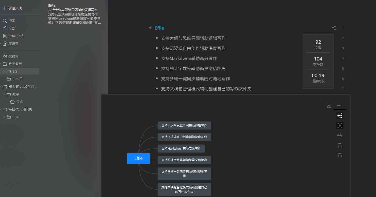Select the right-branching mind map layout
376x197 pixels.
point(340,116)
